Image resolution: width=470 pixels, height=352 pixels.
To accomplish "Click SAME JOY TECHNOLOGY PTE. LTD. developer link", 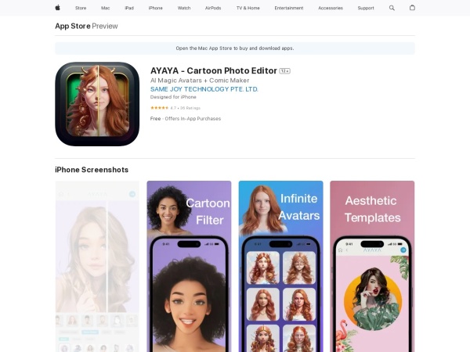I will [x=204, y=89].
